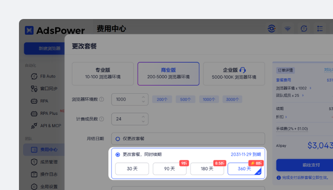
Task: Choose the 30 天 duration
Action: [132, 169]
